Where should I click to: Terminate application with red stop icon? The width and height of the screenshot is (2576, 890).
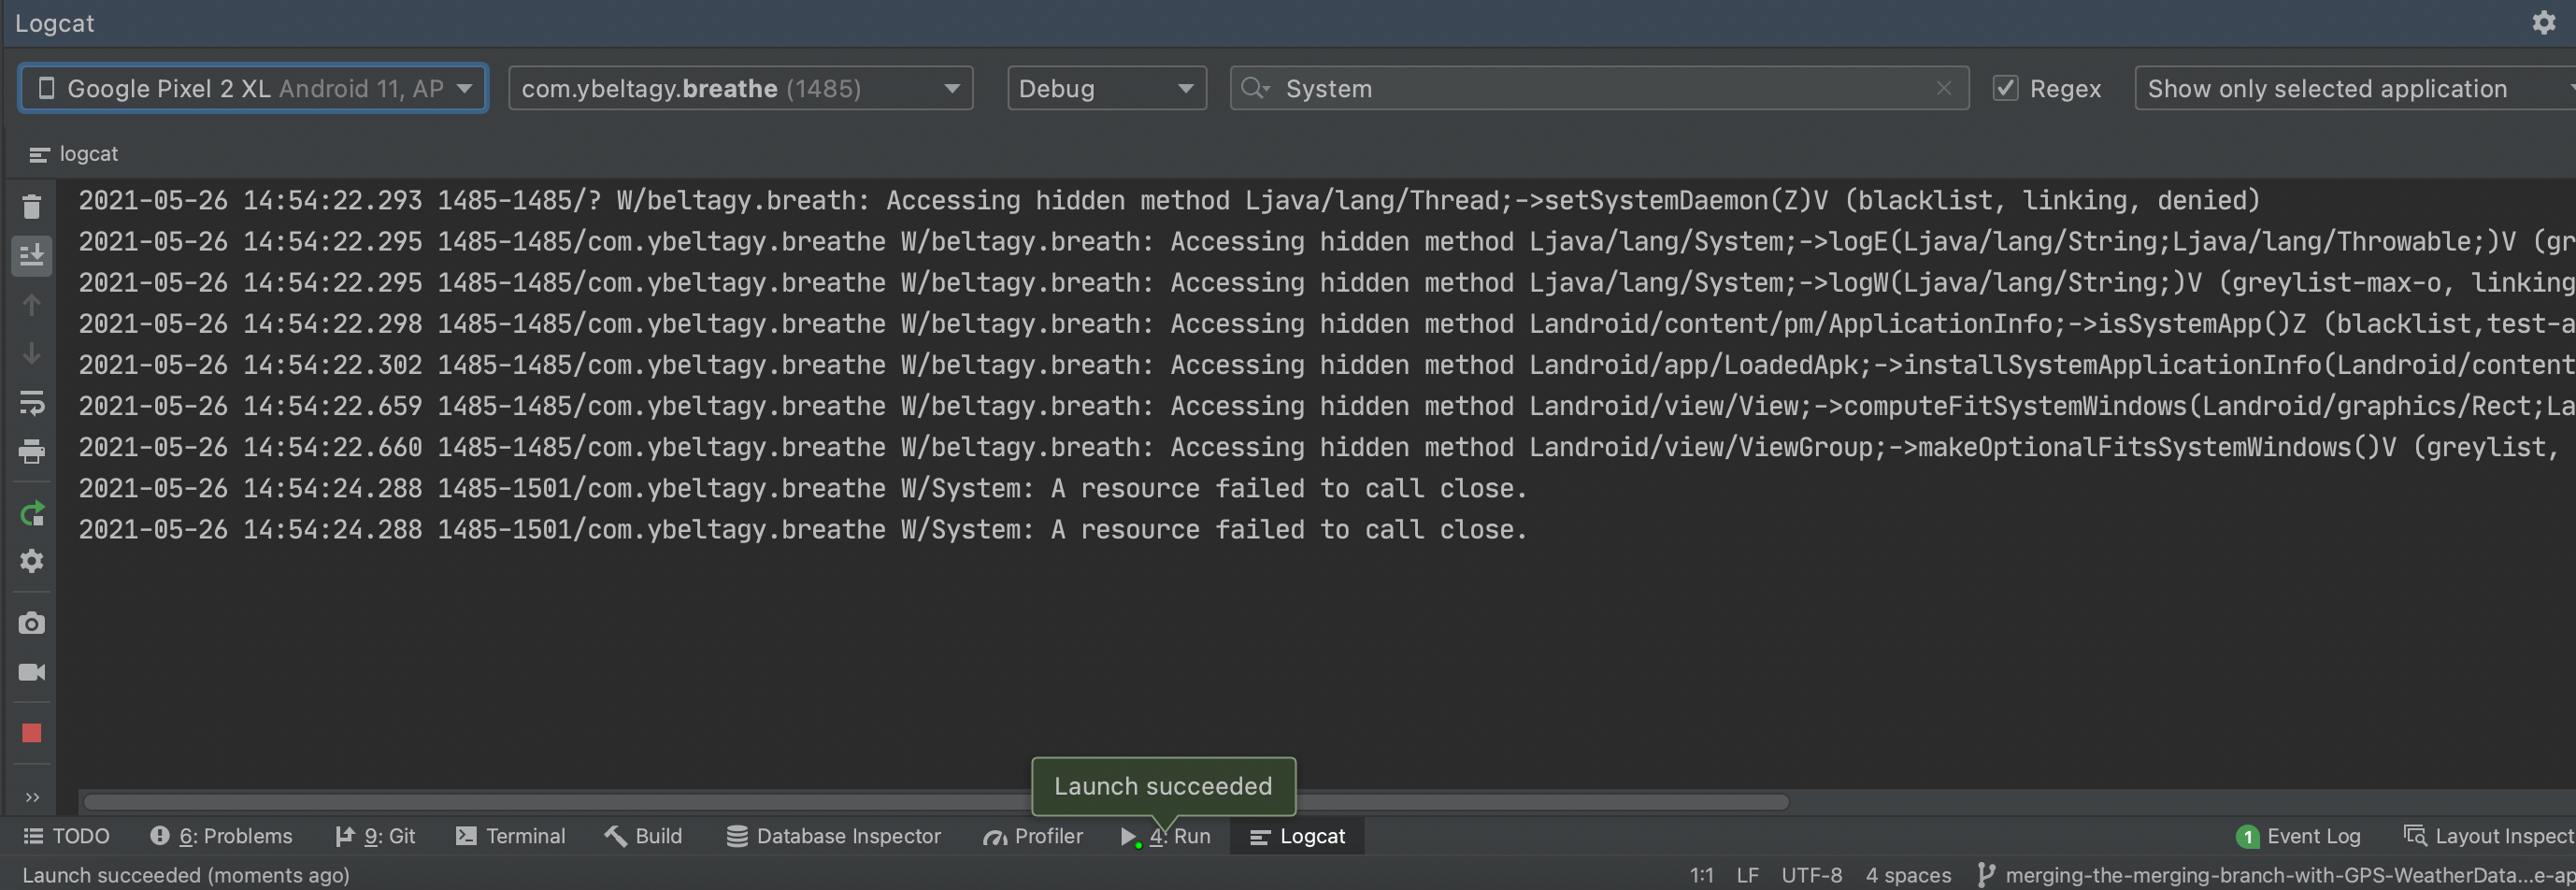click(x=31, y=734)
